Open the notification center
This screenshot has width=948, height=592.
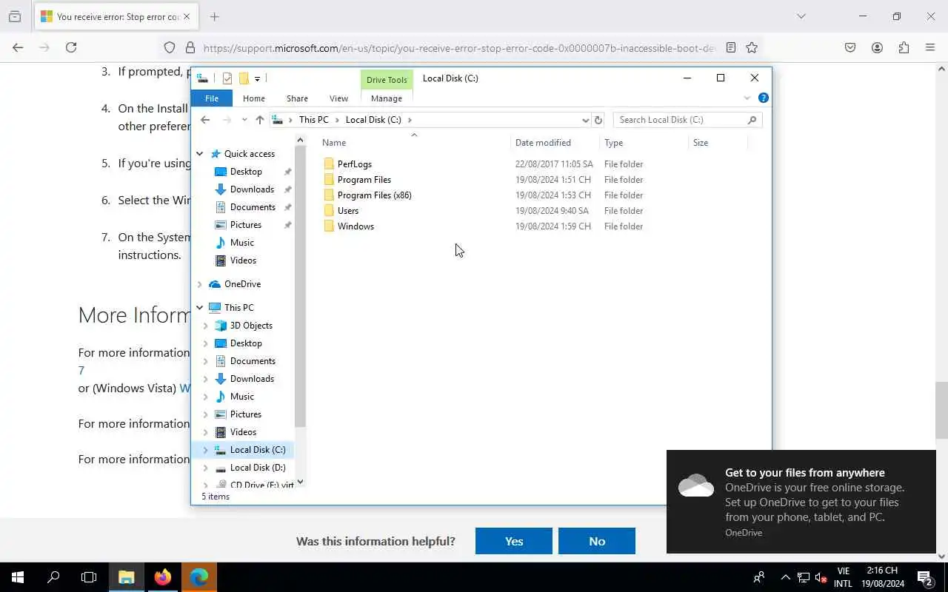pyautogui.click(x=924, y=577)
